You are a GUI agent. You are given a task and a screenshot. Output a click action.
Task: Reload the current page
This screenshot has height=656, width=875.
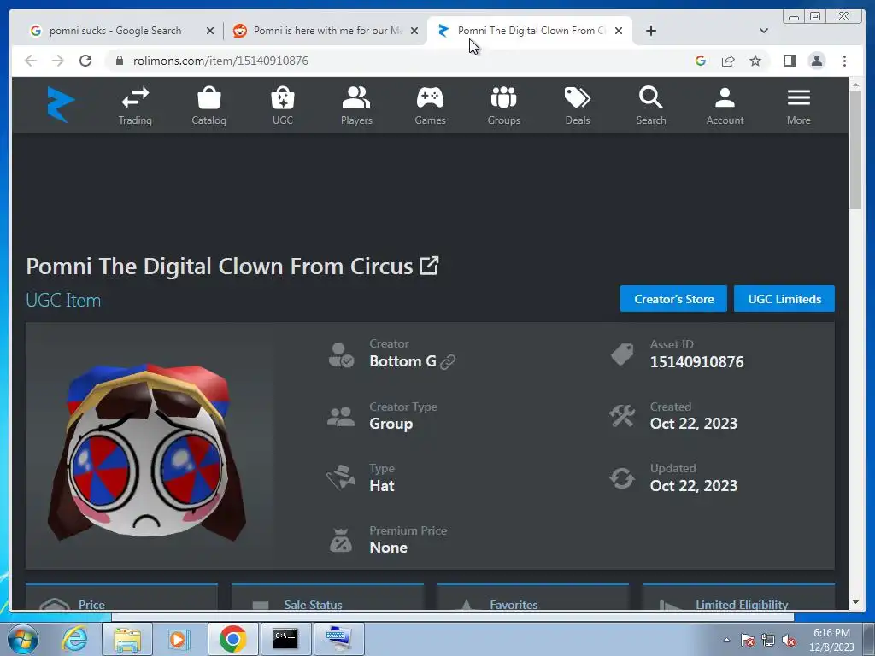pos(85,61)
